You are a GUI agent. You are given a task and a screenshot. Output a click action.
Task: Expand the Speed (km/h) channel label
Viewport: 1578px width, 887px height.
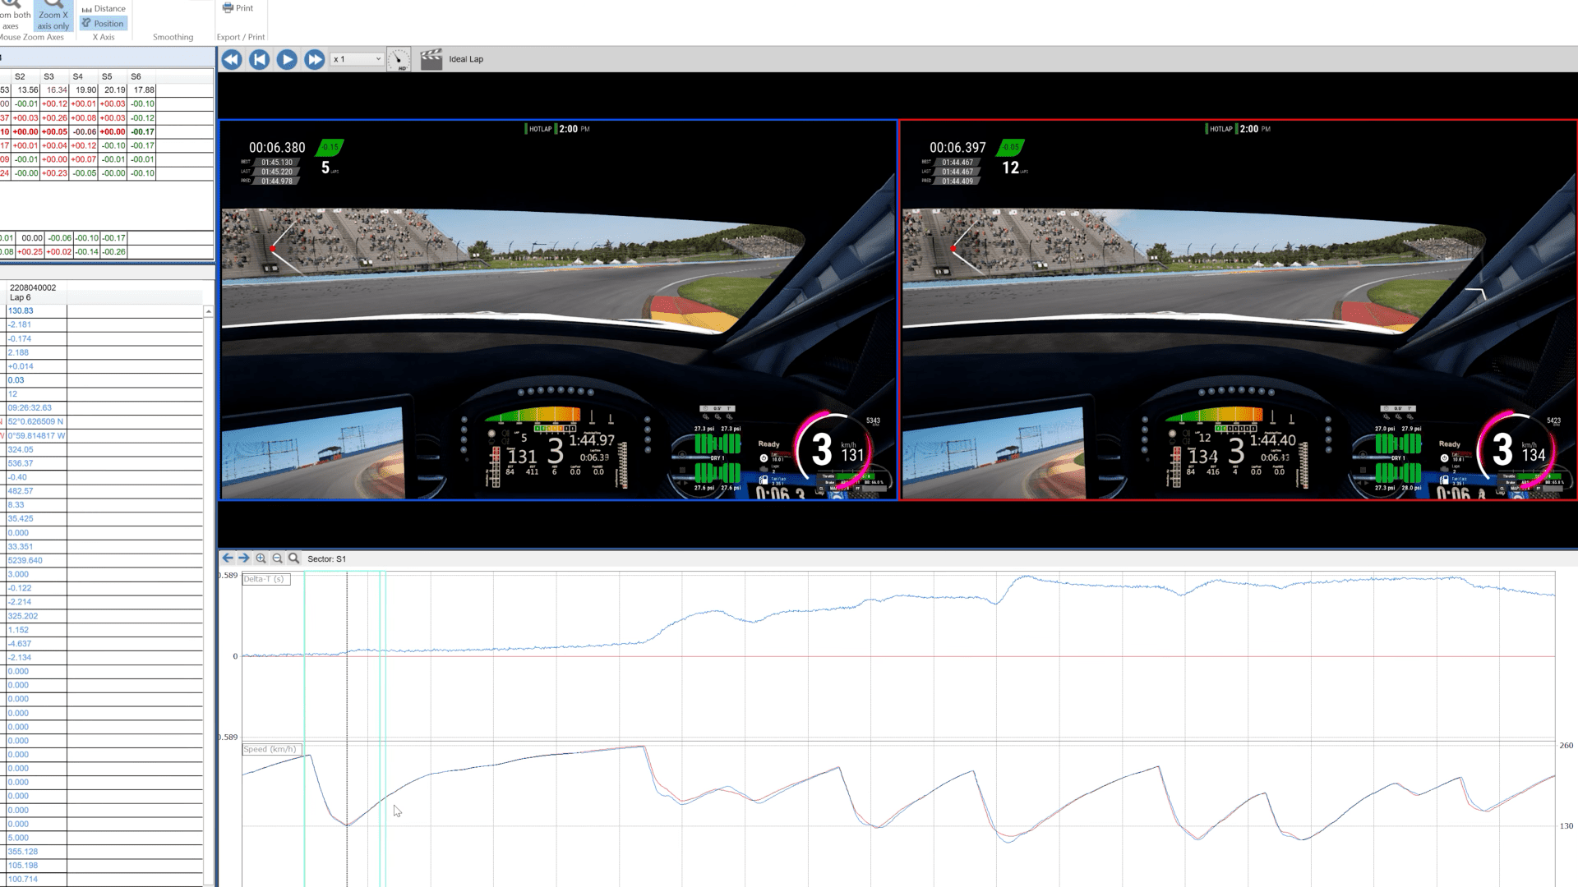point(272,748)
